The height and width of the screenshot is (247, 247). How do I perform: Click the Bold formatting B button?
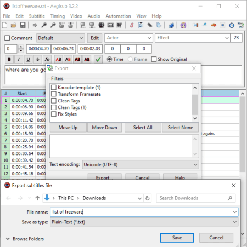(9, 59)
